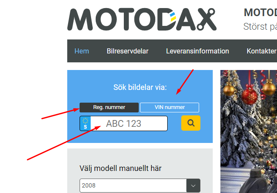Open the Kontakter page

261,51
